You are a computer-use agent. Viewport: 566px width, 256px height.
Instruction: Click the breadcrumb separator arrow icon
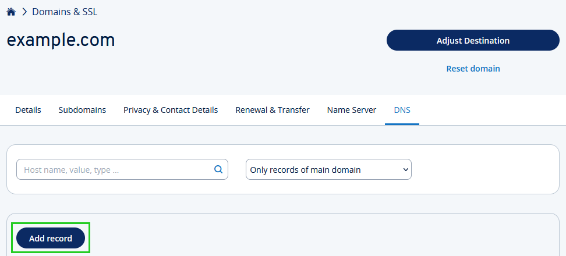coord(24,12)
